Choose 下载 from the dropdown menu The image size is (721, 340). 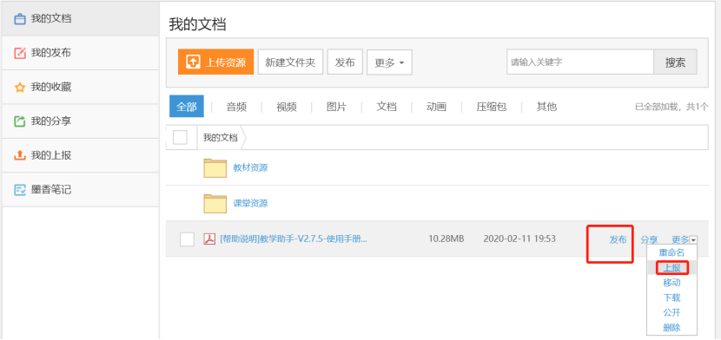point(671,297)
